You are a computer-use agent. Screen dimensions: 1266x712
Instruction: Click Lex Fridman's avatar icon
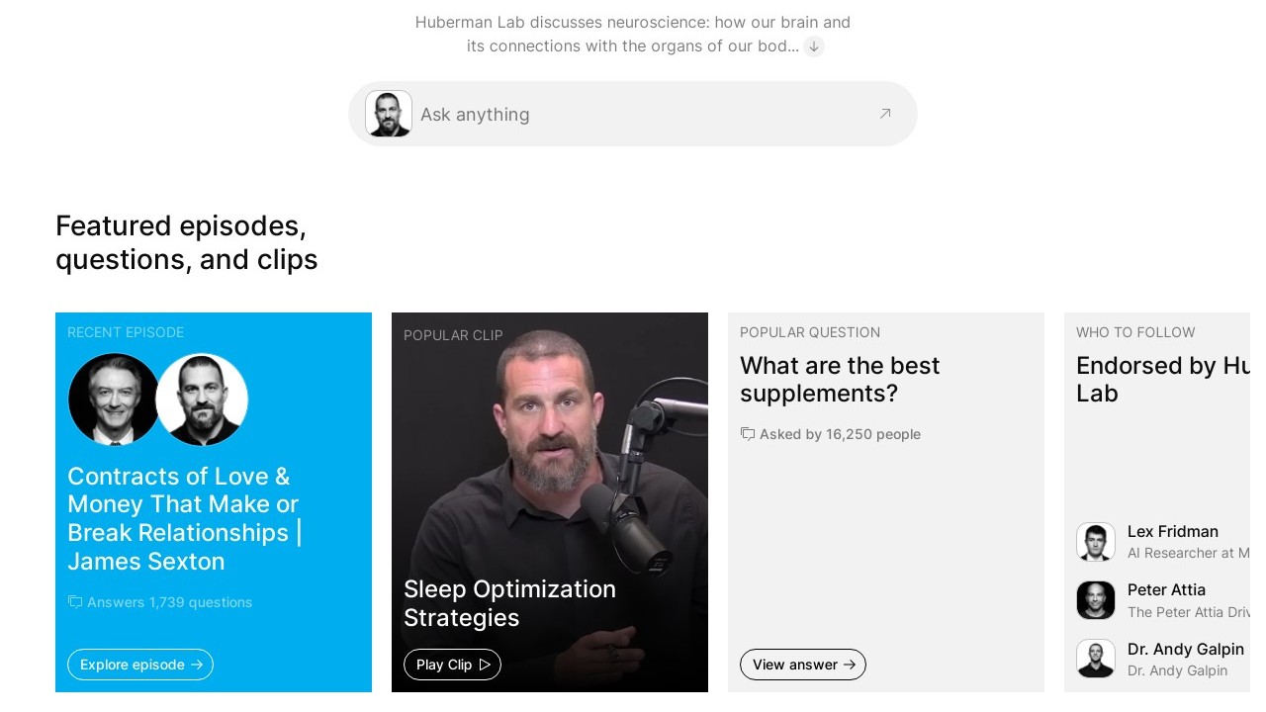click(1096, 542)
